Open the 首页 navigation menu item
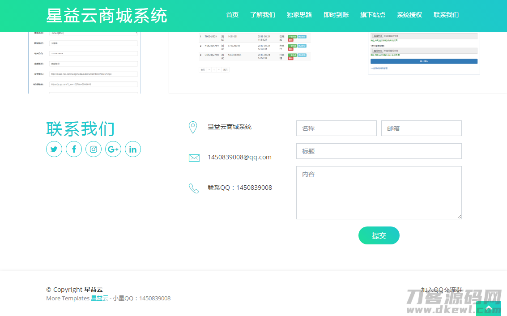 232,15
